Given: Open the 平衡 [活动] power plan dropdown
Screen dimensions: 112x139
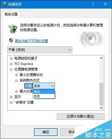Looking at the screenshot, I should [x=40, y=50].
